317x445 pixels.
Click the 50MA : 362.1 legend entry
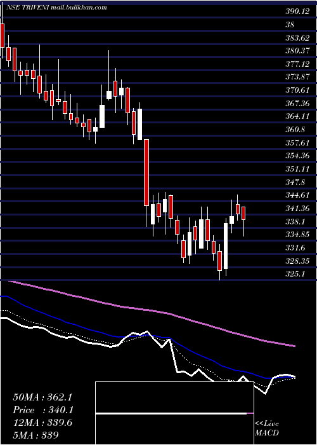[43, 397]
